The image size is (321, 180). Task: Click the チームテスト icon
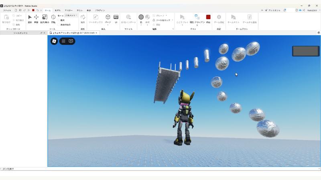(x=234, y=17)
